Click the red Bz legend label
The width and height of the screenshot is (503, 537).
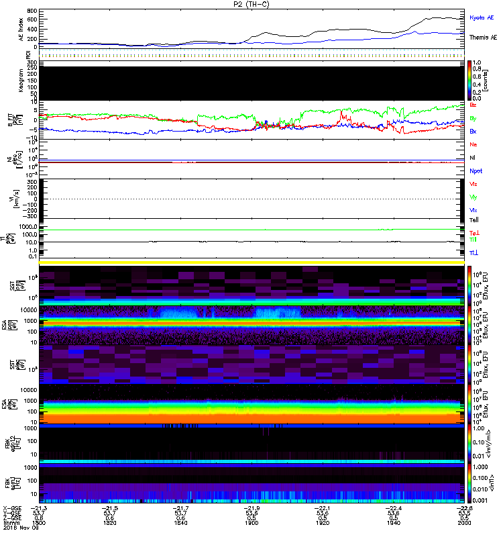[473, 105]
